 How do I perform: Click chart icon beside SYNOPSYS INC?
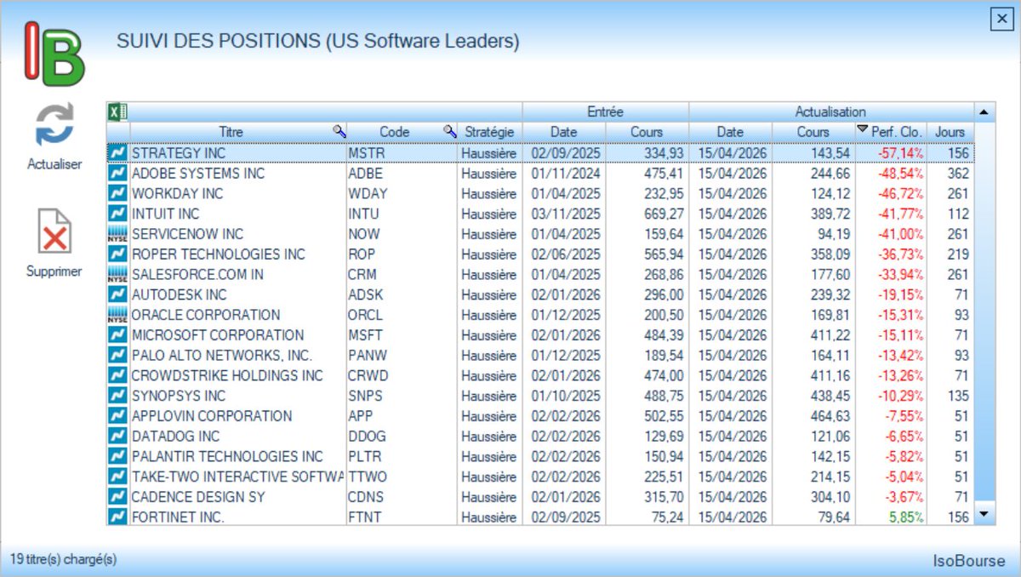(117, 396)
